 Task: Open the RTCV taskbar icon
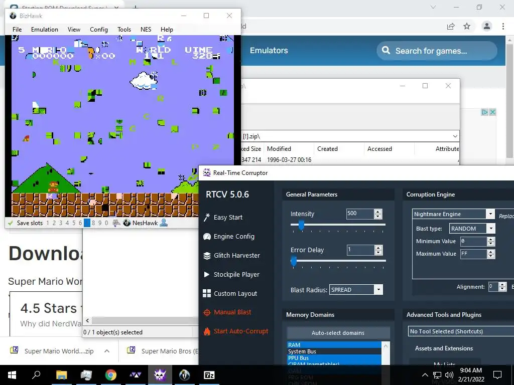pos(160,375)
